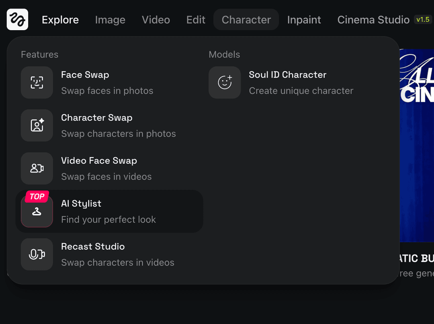This screenshot has width=434, height=324.
Task: Select the Character navigation tab
Action: pos(246,19)
